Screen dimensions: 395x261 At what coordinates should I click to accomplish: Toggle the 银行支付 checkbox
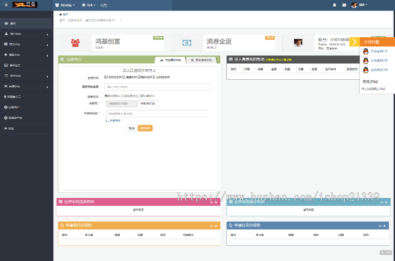pos(139,77)
